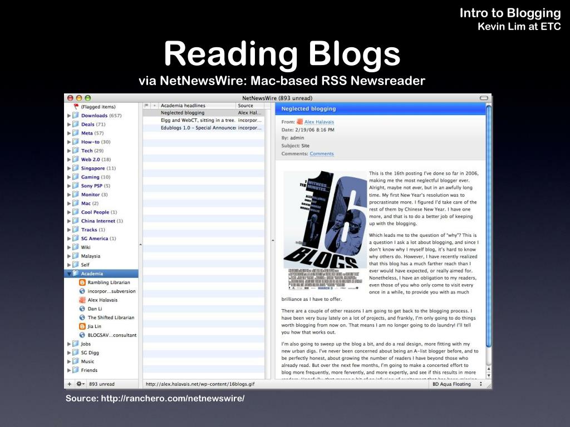This screenshot has width=570, height=427.
Task: Click the flag column header icon
Action: pyautogui.click(x=146, y=105)
